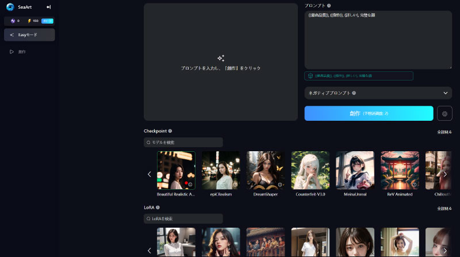Click info icon next to LoRA
This screenshot has height=257, width=460.
[158, 208]
